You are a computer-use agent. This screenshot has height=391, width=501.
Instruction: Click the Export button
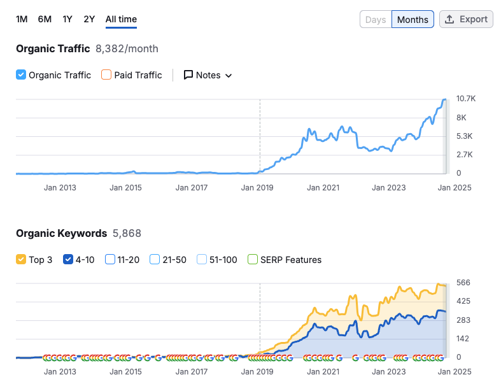(466, 19)
